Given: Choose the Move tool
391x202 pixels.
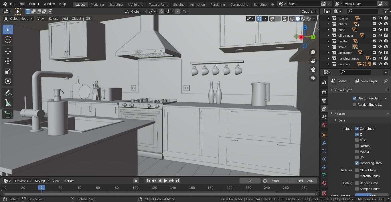Looking at the screenshot, I should (8, 51).
